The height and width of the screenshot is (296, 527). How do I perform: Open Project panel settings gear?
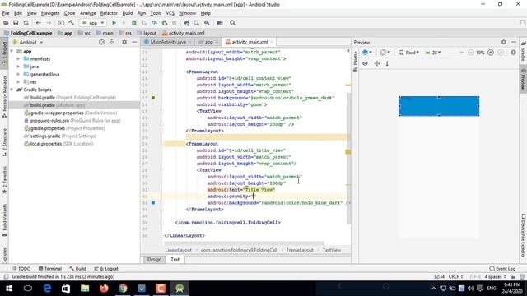[x=124, y=42]
